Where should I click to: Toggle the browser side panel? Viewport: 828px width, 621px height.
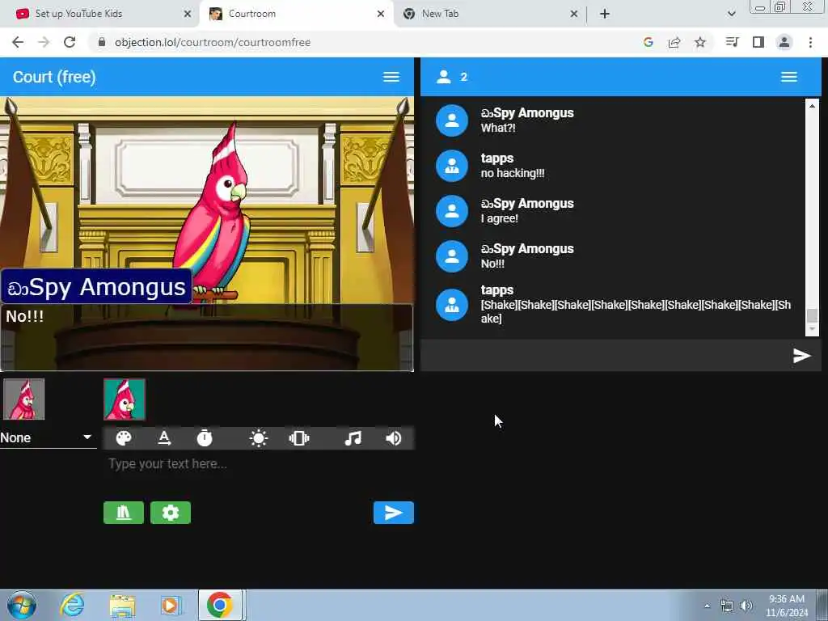(758, 42)
